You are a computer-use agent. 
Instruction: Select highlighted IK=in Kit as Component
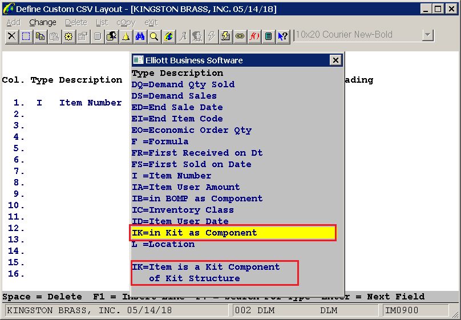coord(233,233)
